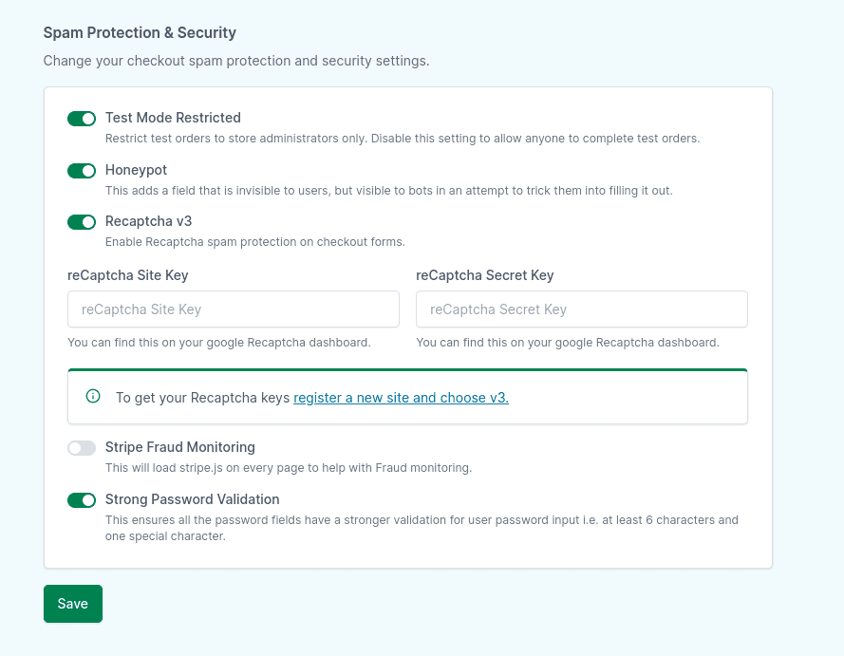The width and height of the screenshot is (844, 656).
Task: Click the "Stripe Fraud Monitoring" label text
Action: 179,447
